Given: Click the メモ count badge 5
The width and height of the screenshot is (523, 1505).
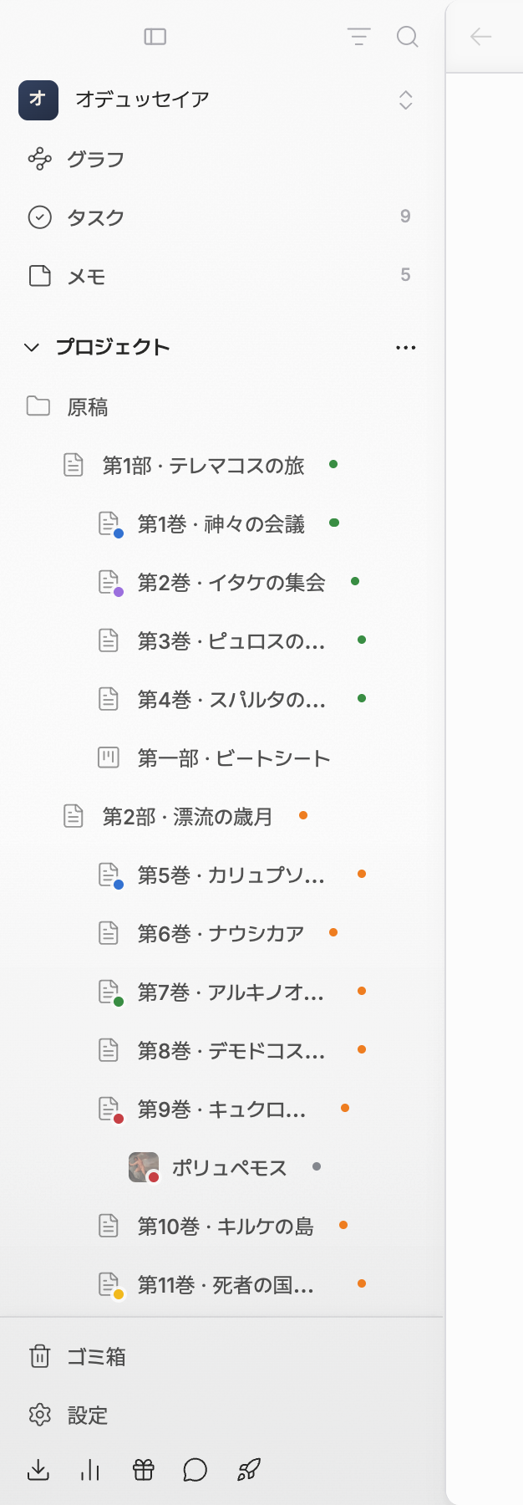Looking at the screenshot, I should (x=405, y=275).
